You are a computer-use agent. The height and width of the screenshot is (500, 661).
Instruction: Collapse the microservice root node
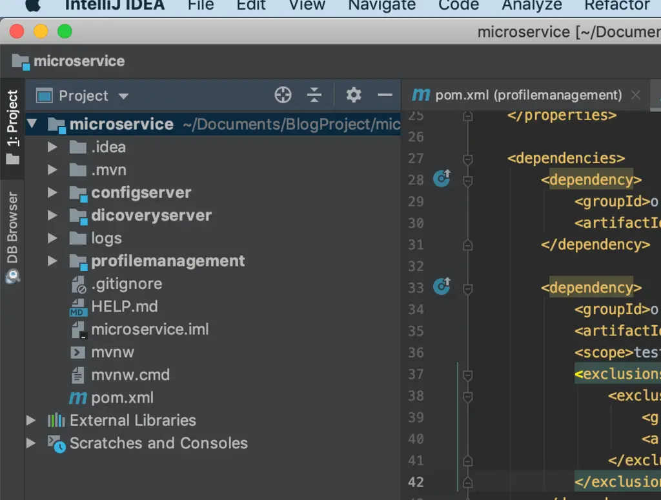point(32,124)
